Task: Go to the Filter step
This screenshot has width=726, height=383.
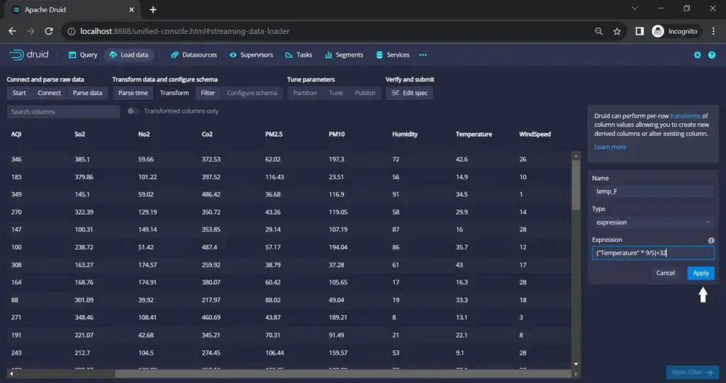Action: 208,93
